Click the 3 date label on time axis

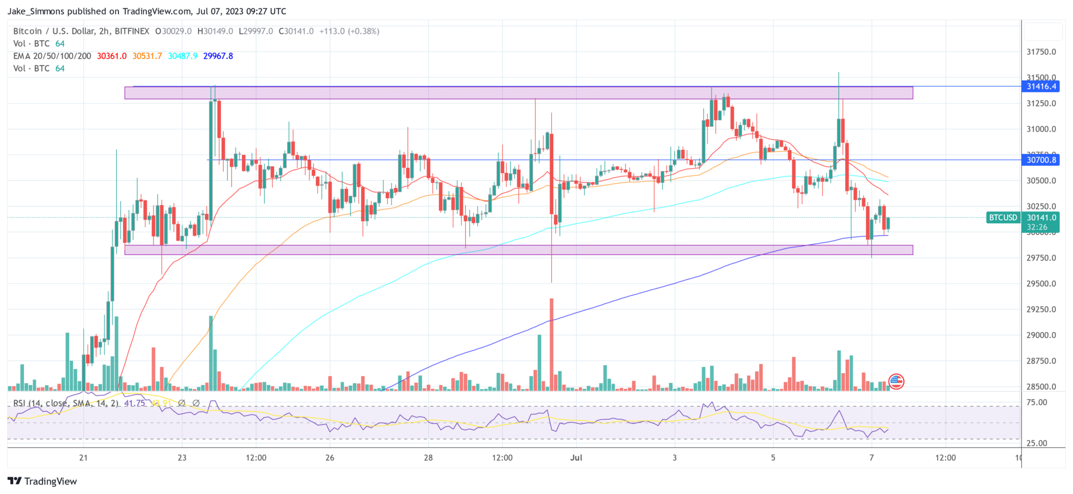point(675,458)
